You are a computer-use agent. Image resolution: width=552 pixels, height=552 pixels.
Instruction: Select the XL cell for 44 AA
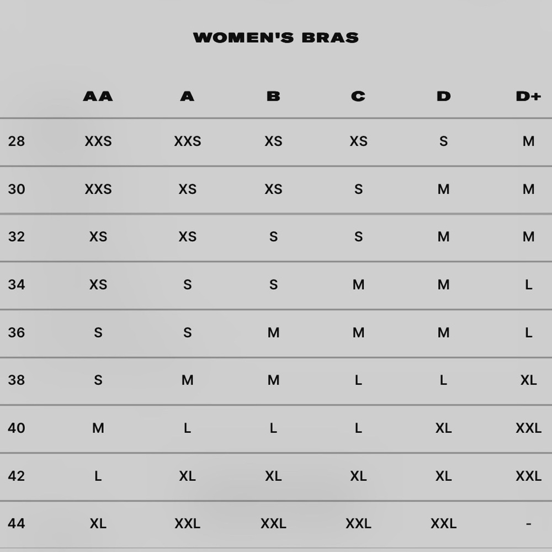tap(98, 523)
